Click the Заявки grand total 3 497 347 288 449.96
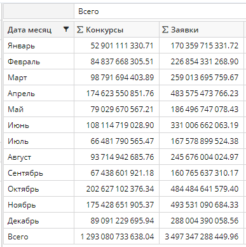Screen dimensions: 246x247 coord(202,237)
